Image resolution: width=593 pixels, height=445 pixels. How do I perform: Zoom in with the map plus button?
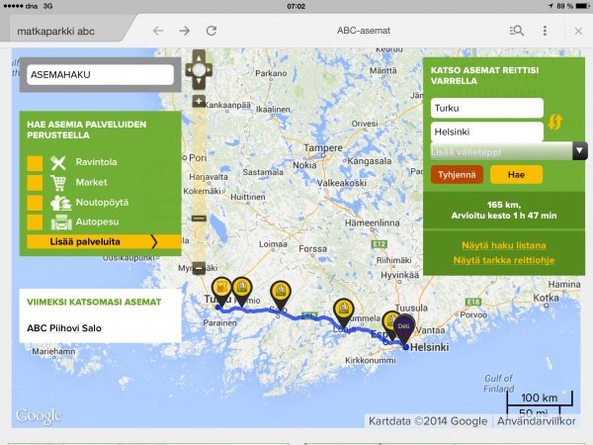pyautogui.click(x=199, y=101)
